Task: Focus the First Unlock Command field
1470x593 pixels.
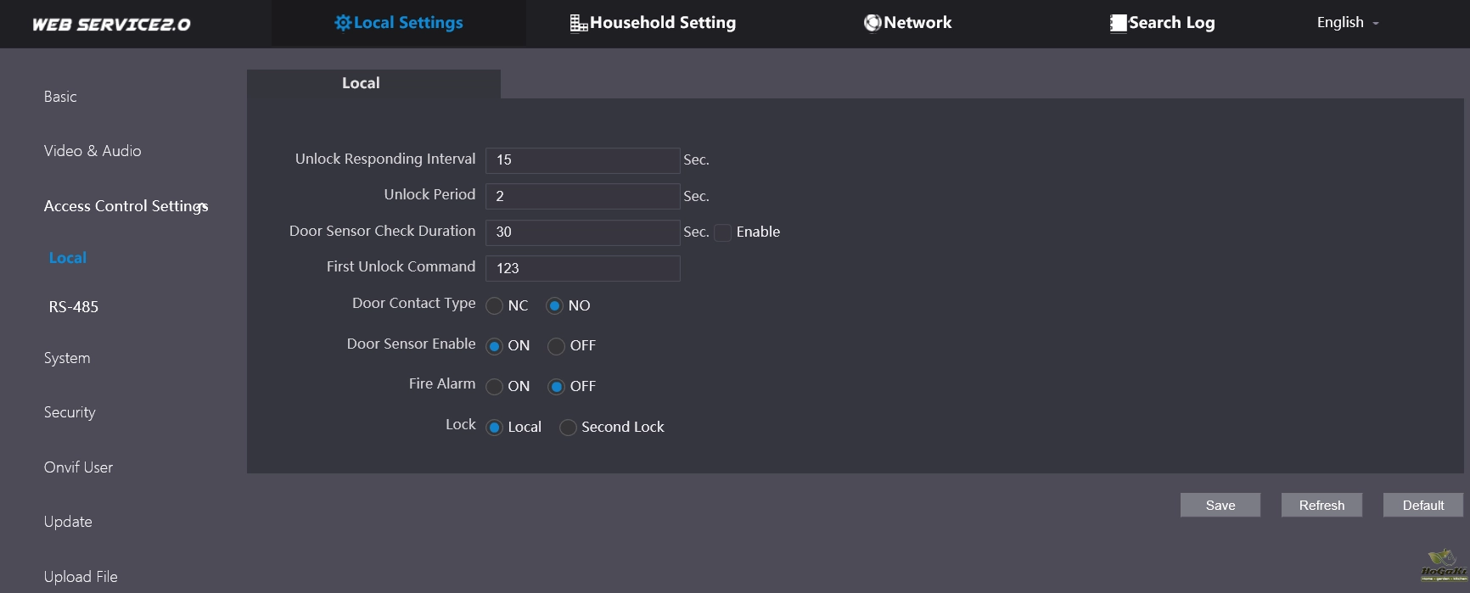Action: coord(582,268)
